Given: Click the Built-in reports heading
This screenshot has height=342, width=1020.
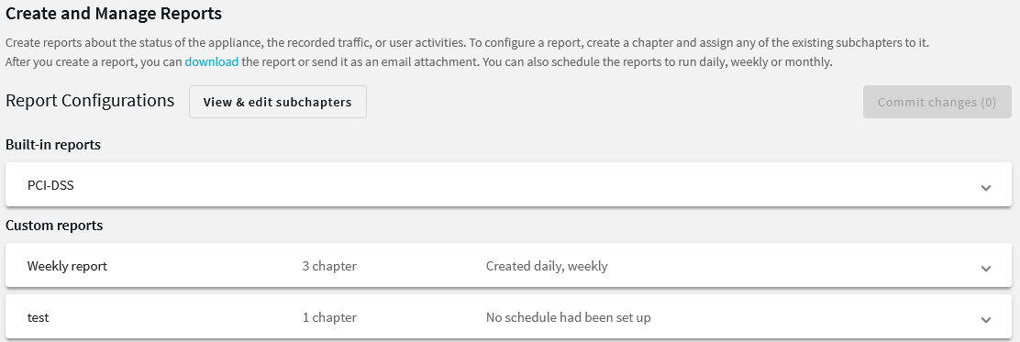Looking at the screenshot, I should click(53, 145).
